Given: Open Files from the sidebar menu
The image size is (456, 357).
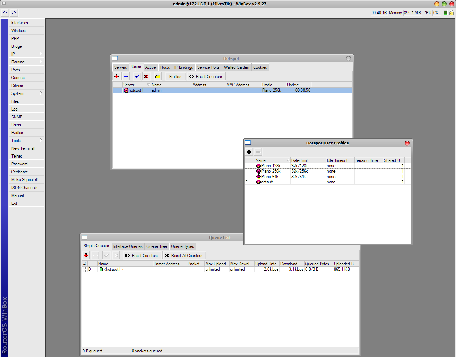Looking at the screenshot, I should tap(26, 101).
